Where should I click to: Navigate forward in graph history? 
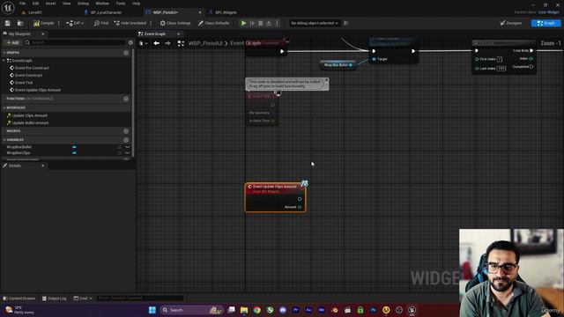pyautogui.click(x=167, y=43)
